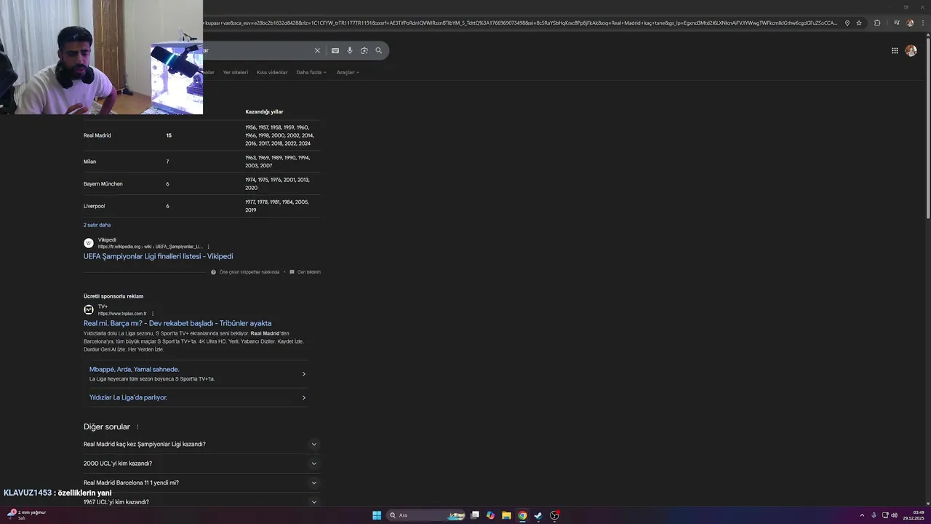Start voice search with microphone icon

click(350, 50)
